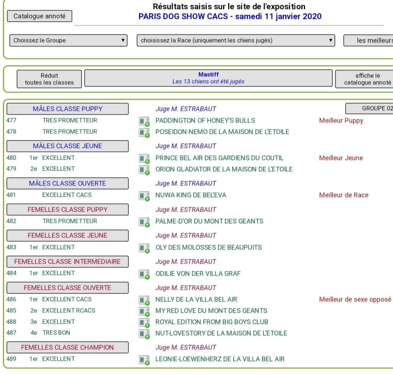Image resolution: width=393 pixels, height=375 pixels.
Task: Open judgment icon for Poseidon-Nemo de la Maison de l'Etoile
Action: [x=144, y=132]
